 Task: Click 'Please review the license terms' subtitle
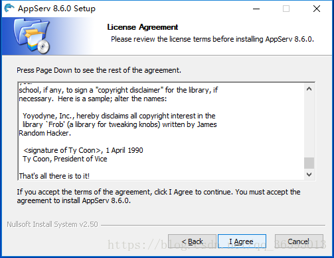click(x=212, y=39)
